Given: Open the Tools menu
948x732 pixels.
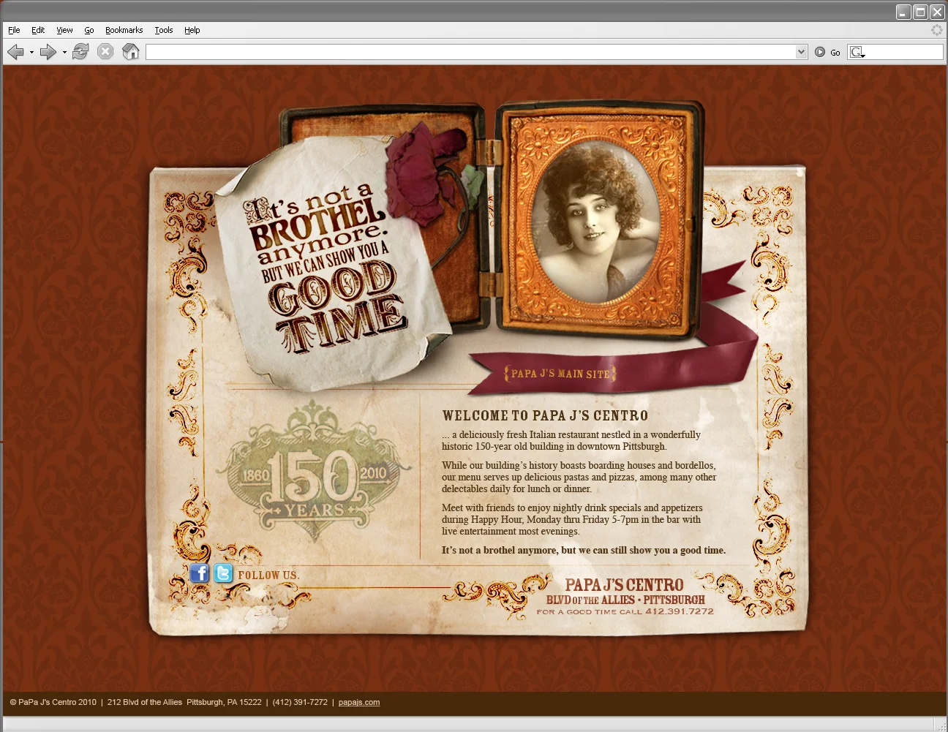Looking at the screenshot, I should [x=163, y=30].
